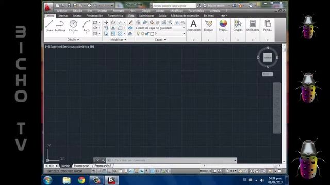330x185 pixels.
Task: Open the AutoCAD application menu (red A)
Action: [48, 7]
